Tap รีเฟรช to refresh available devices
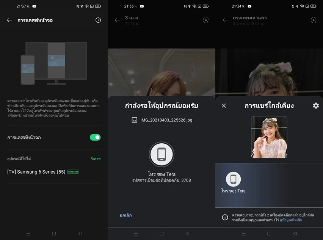This screenshot has height=240, width=323. (96, 159)
